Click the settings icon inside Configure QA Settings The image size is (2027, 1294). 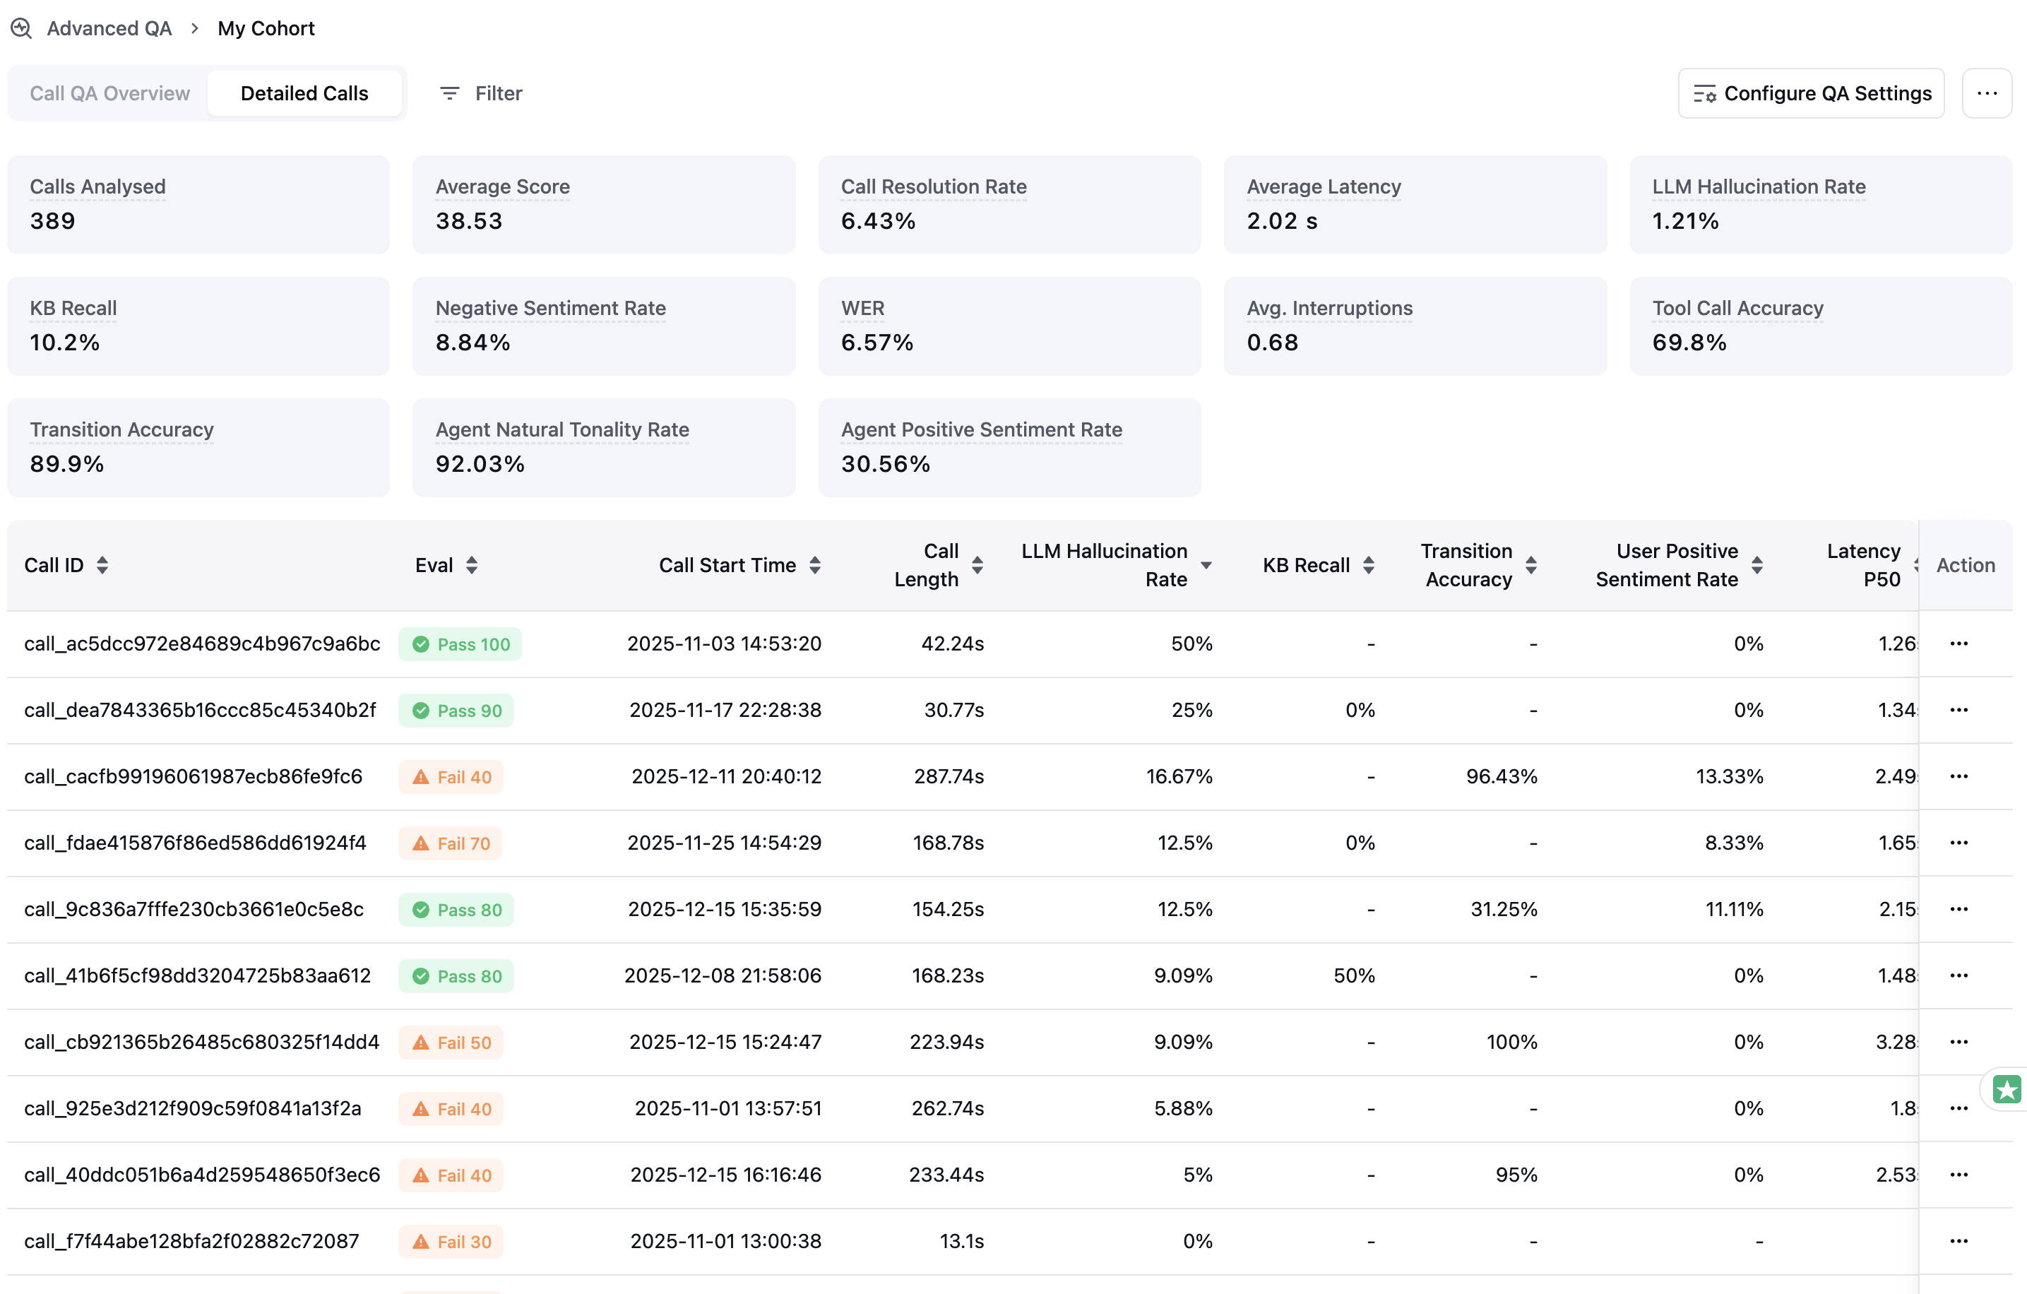(x=1705, y=93)
